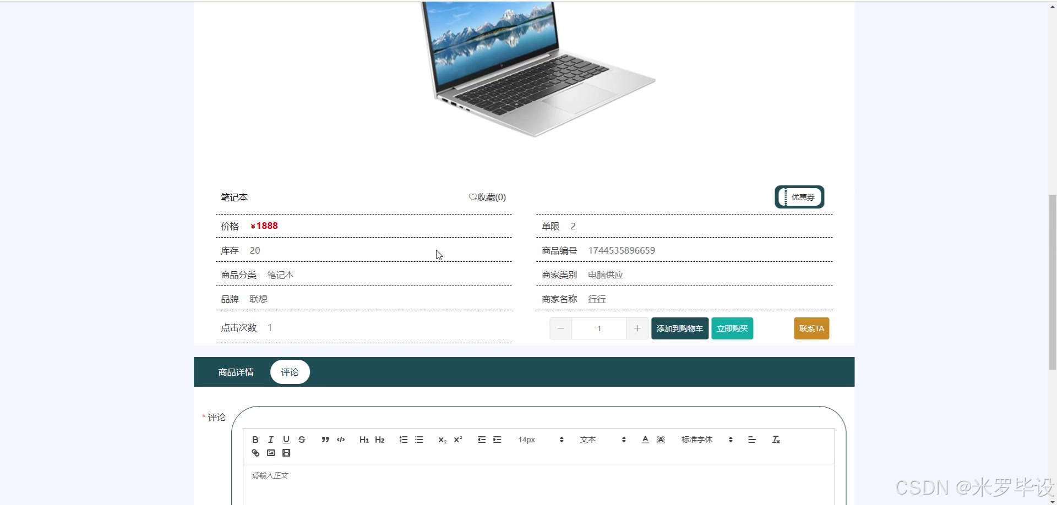The width and height of the screenshot is (1057, 505).
Task: Open the text background color picker
Action: [661, 440]
